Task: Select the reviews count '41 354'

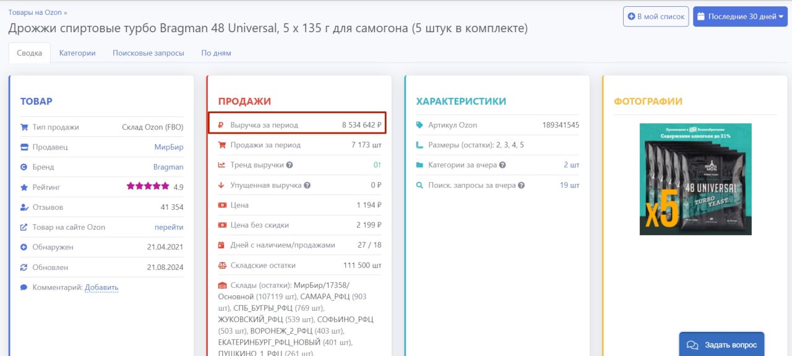Action: tap(172, 207)
